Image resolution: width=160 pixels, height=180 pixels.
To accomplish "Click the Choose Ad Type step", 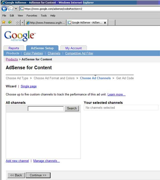I will [x=17, y=78].
